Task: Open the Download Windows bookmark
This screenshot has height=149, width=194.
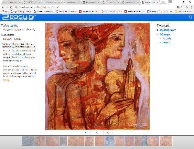Action: click(44, 12)
